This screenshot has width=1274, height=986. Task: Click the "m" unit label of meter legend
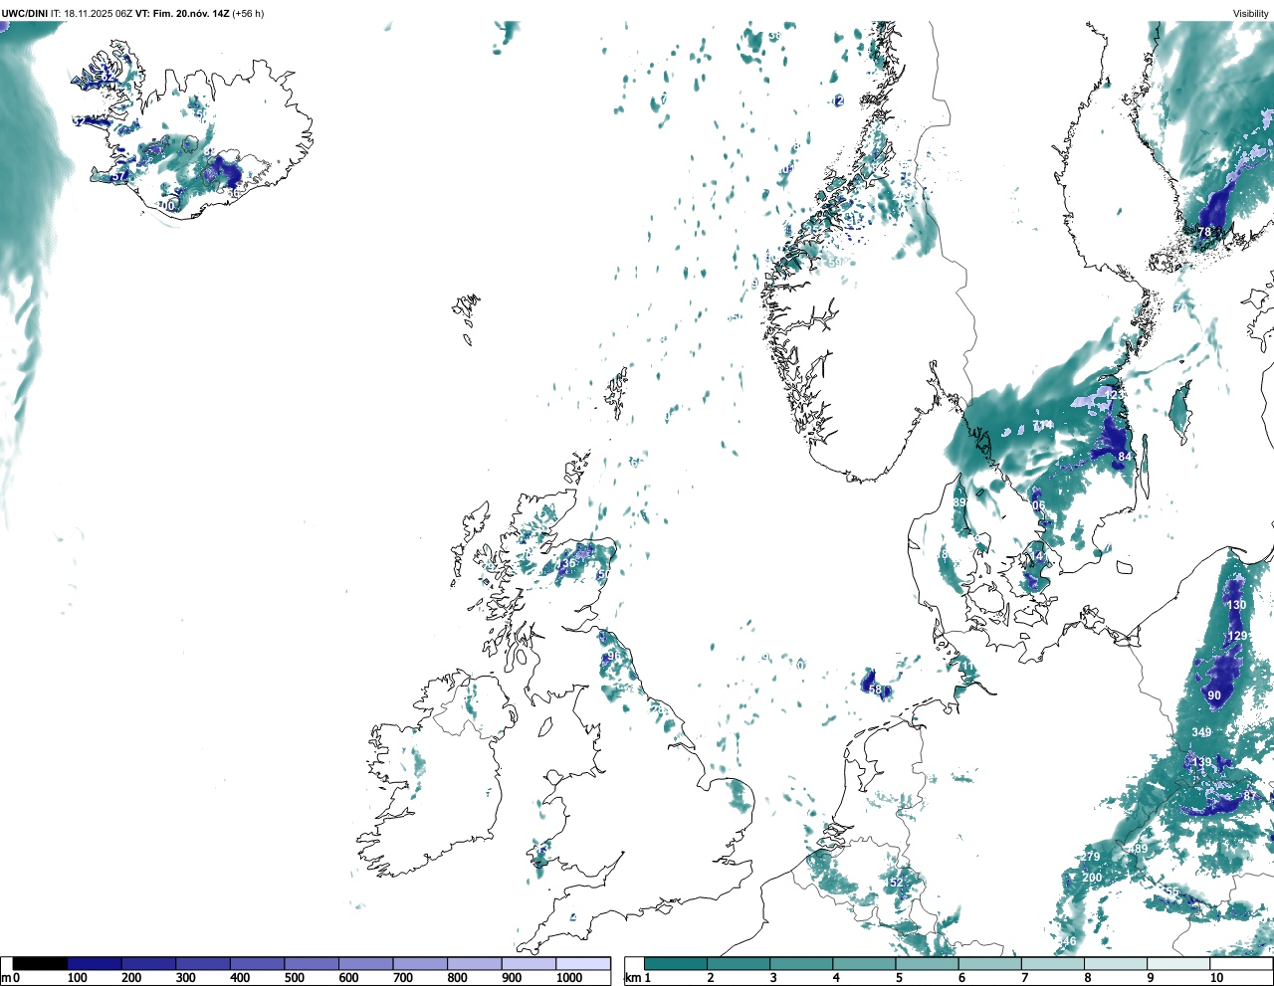click(6, 978)
